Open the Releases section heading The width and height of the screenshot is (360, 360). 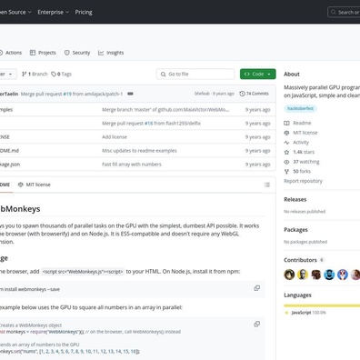pos(295,199)
